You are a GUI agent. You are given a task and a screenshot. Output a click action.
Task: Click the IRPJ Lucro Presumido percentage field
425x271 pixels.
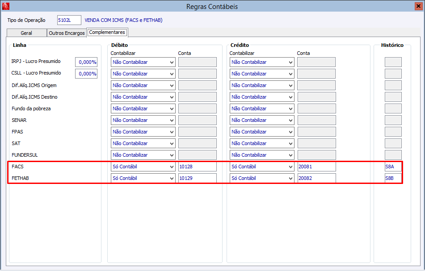pyautogui.click(x=86, y=62)
